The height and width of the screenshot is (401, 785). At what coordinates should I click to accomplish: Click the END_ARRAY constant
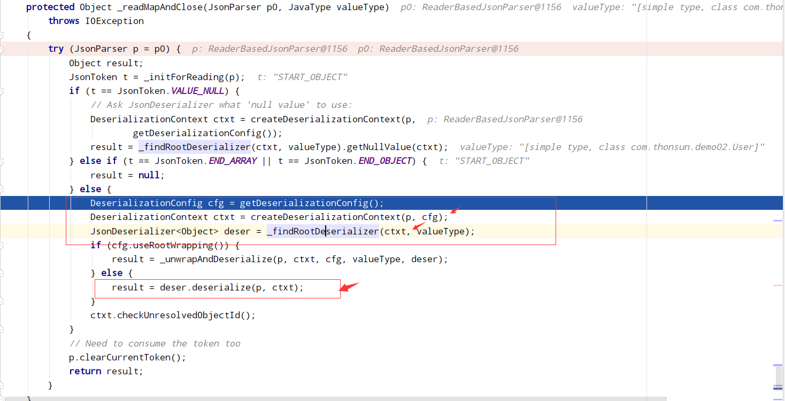coord(233,161)
